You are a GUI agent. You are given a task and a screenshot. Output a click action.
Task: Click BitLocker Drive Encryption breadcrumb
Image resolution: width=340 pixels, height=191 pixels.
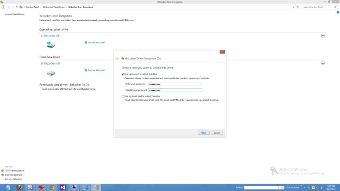pyautogui.click(x=81, y=7)
